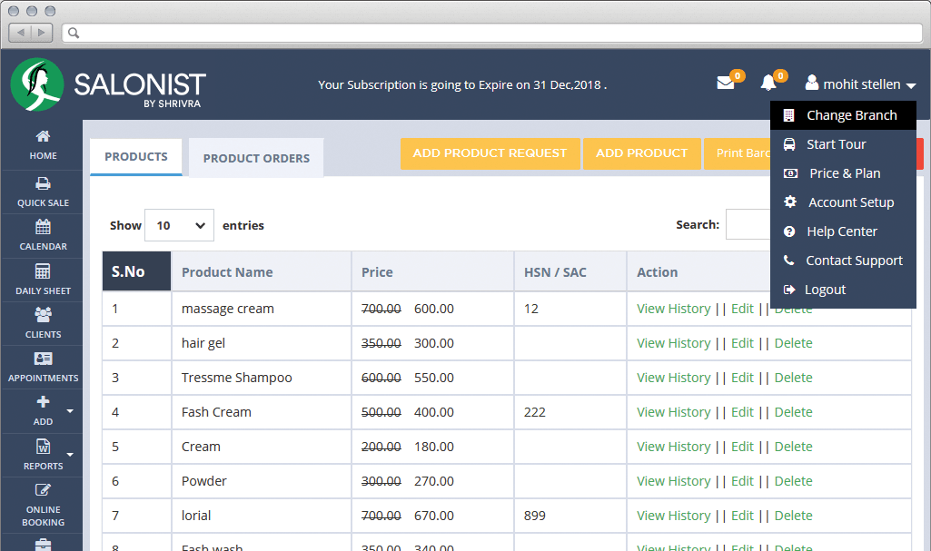
Task: Open Online Booking sidebar icon
Action: pyautogui.click(x=43, y=490)
